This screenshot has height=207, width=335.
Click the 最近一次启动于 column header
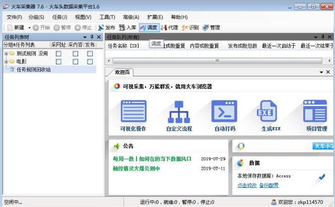point(279,46)
